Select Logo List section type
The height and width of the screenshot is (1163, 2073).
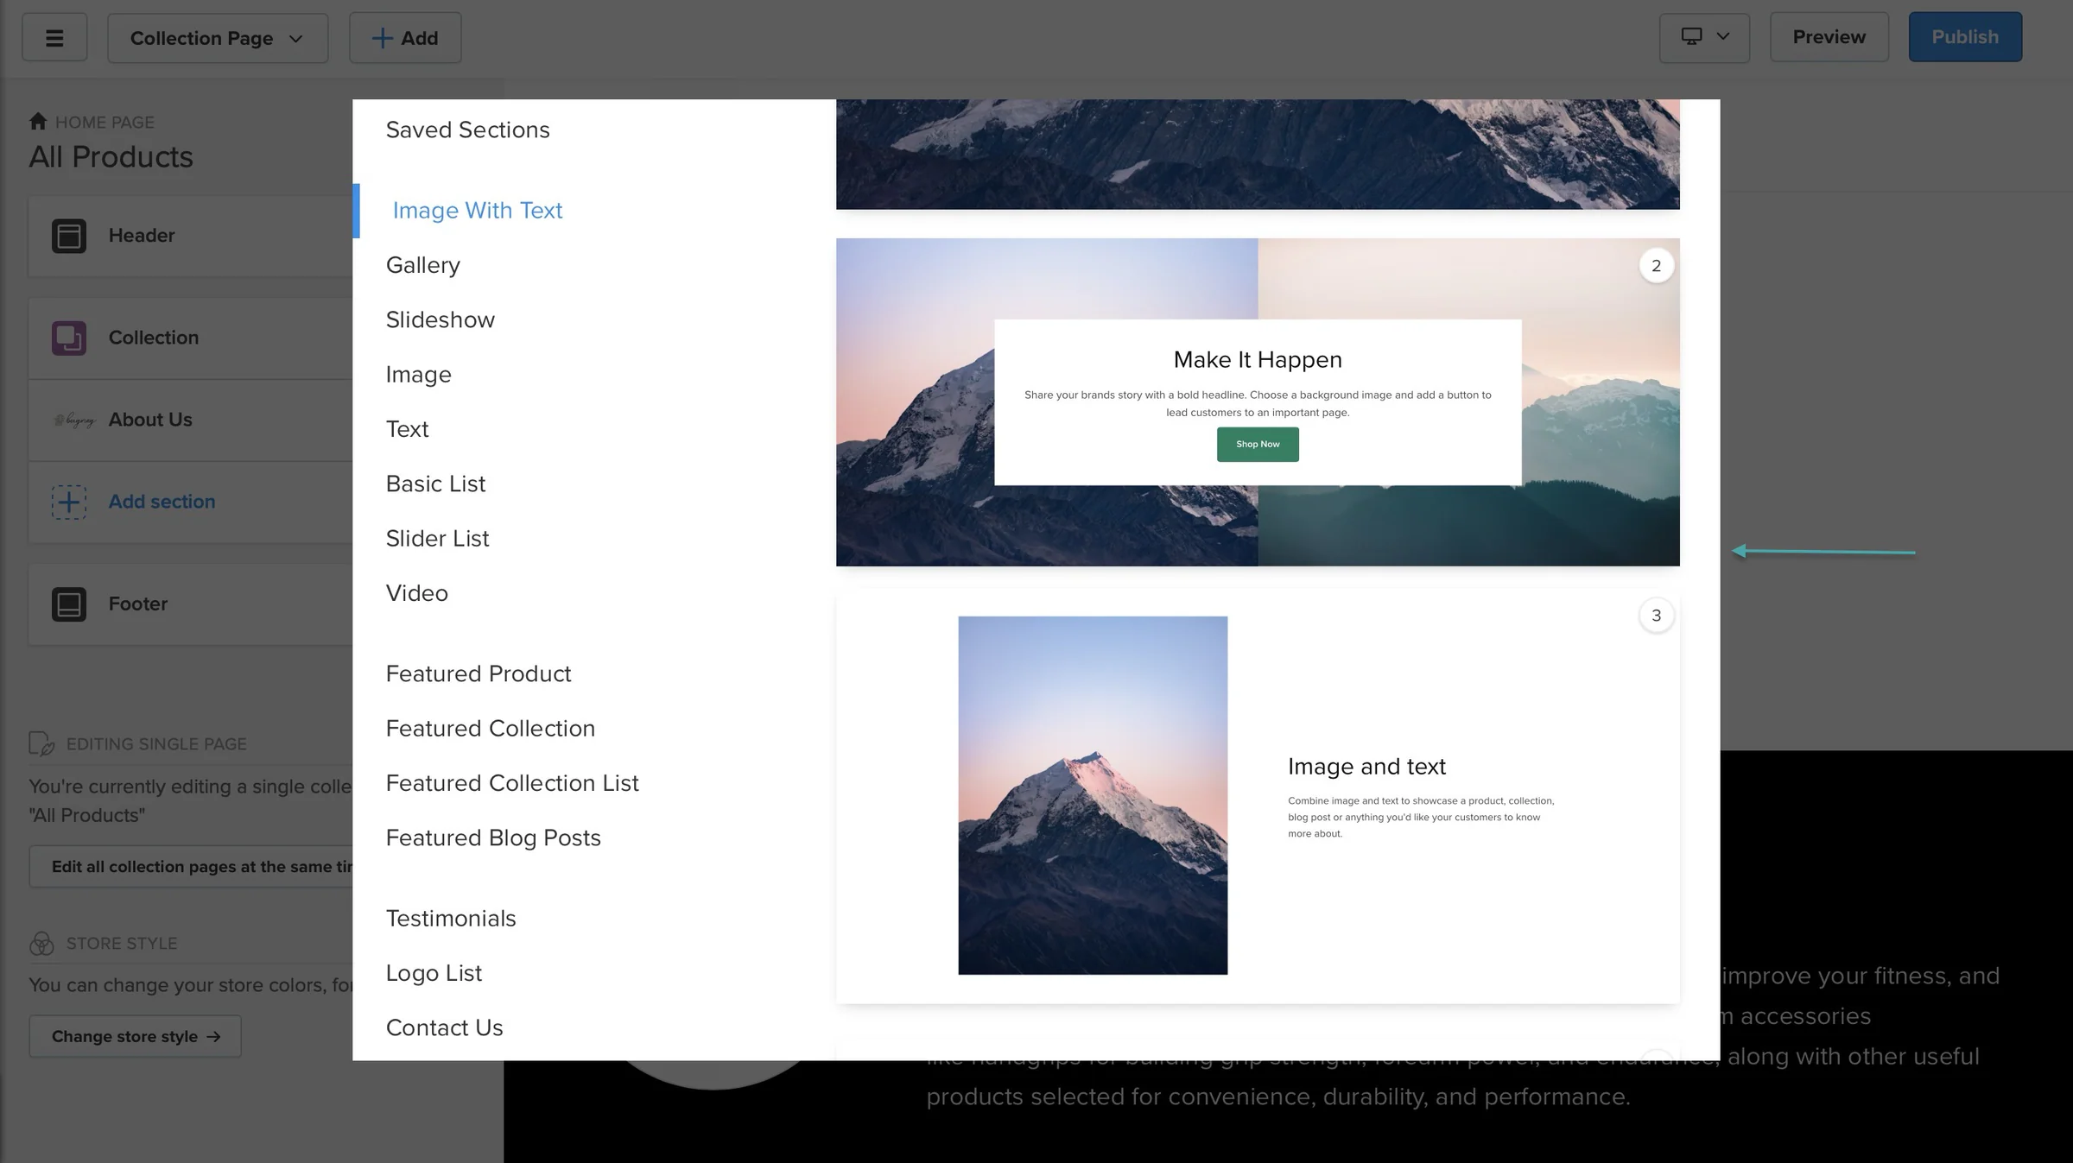pos(434,973)
